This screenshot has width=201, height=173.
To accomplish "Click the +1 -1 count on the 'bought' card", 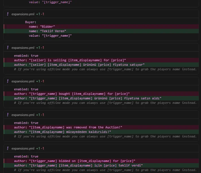I will point(40,81).
